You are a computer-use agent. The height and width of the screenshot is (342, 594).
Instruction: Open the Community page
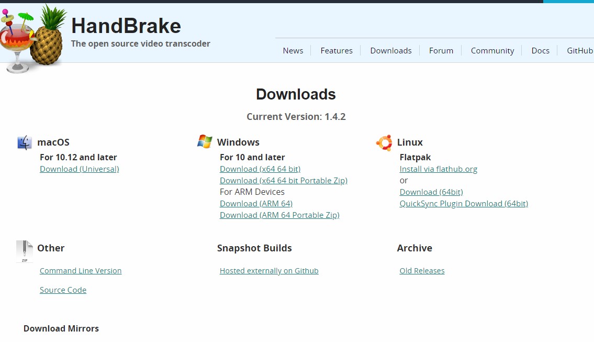[x=492, y=50]
